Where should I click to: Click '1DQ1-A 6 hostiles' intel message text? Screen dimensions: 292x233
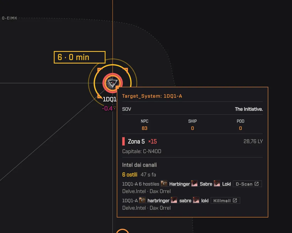tap(141, 184)
